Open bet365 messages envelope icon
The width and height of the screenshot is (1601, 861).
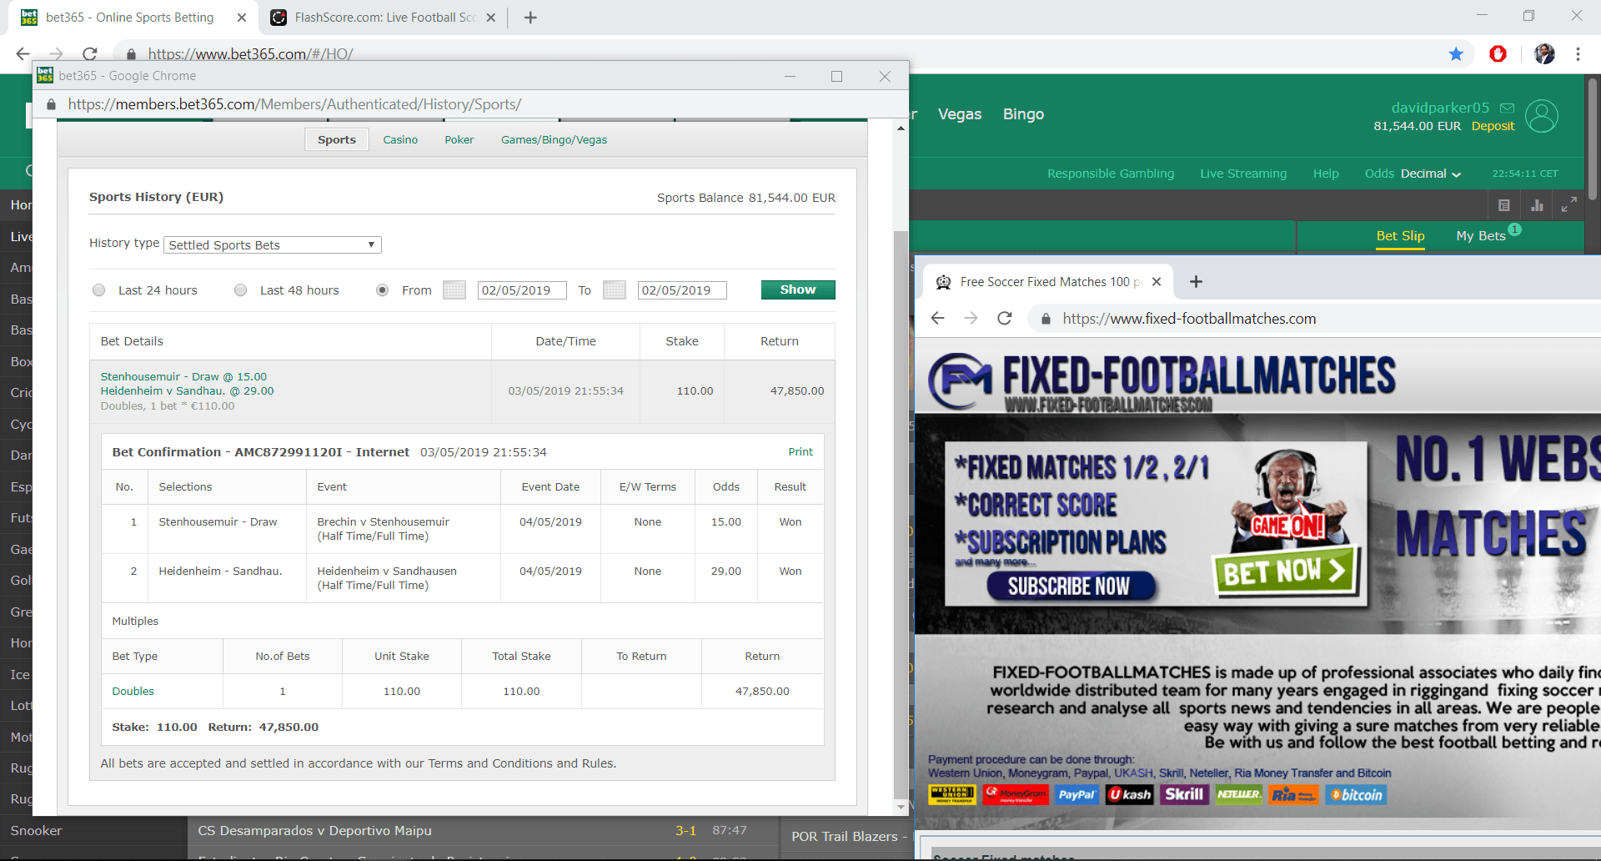(x=1507, y=108)
